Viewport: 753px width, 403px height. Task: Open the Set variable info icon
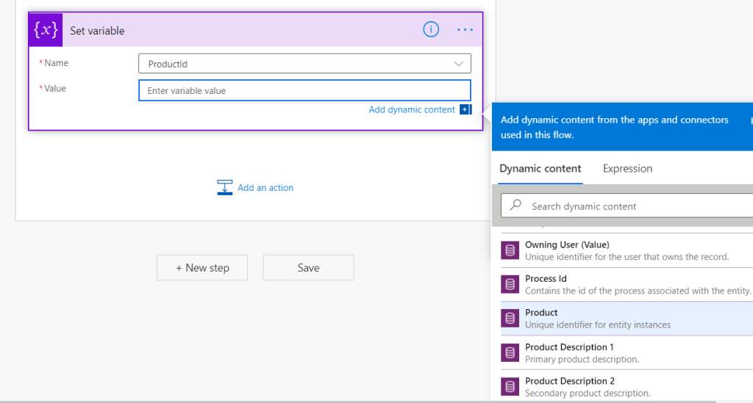[x=431, y=29]
